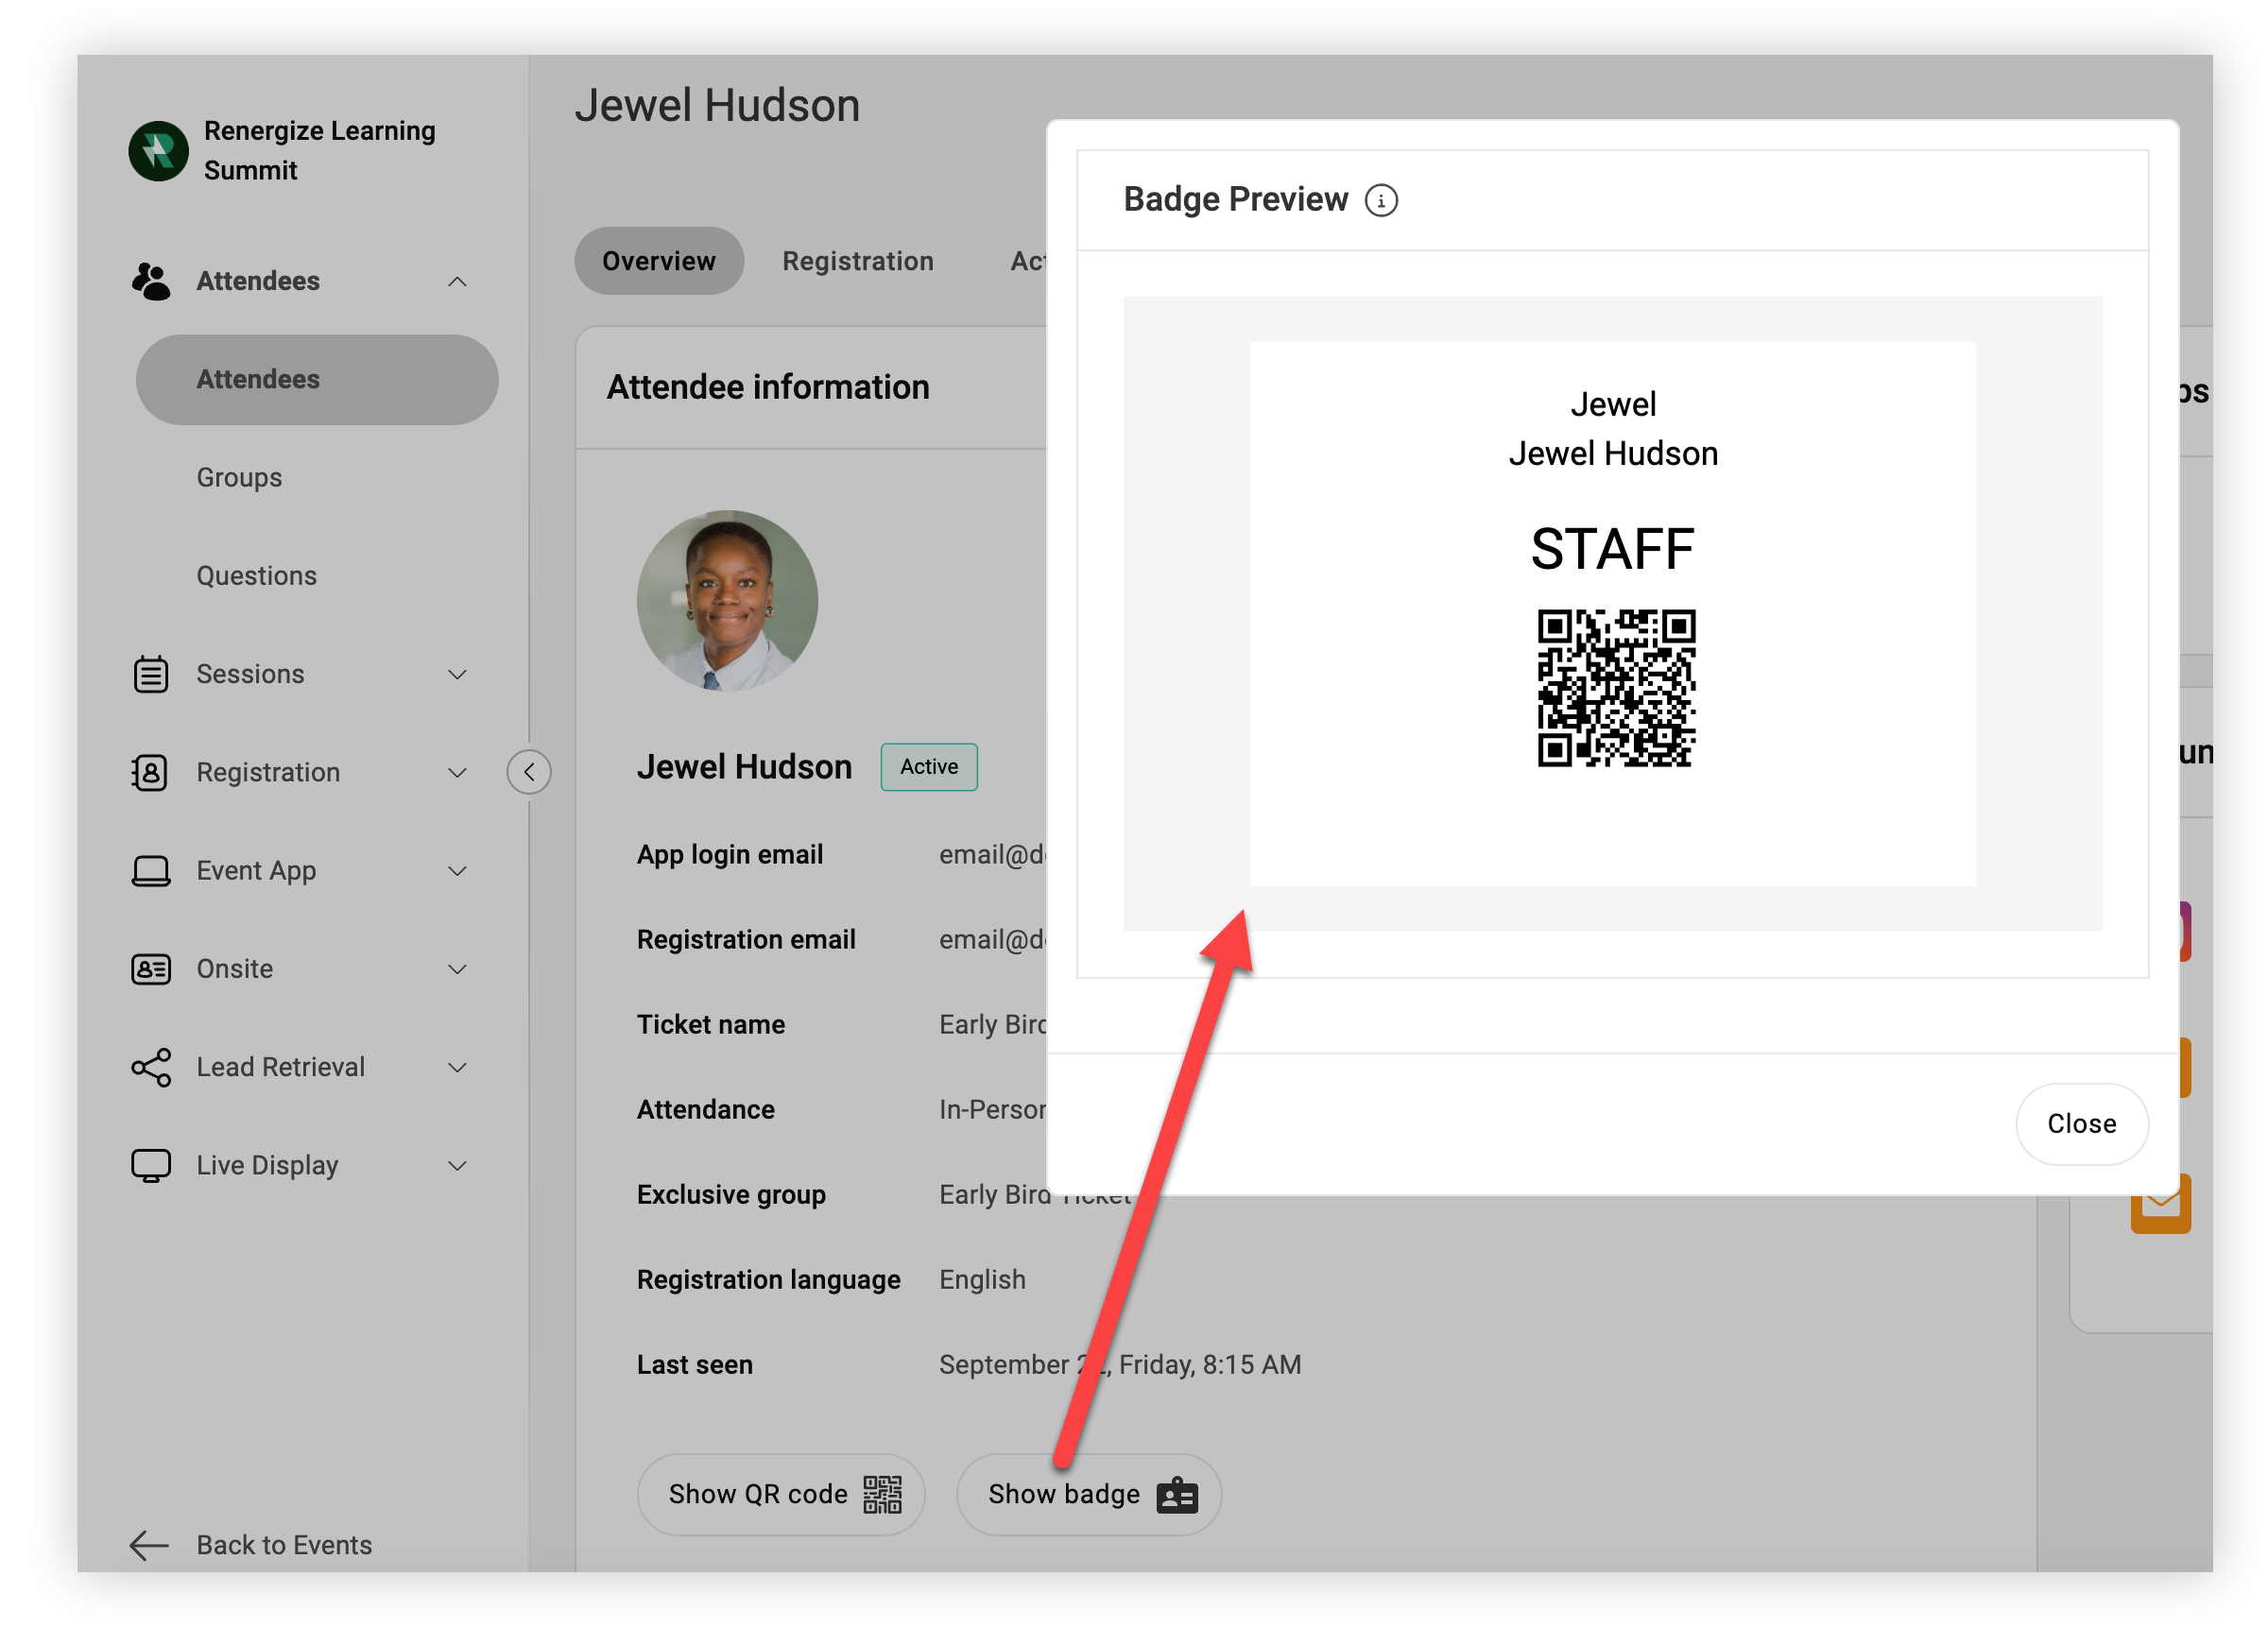This screenshot has width=2268, height=1627.
Task: Click the Live Display sidebar label
Action: click(x=267, y=1165)
